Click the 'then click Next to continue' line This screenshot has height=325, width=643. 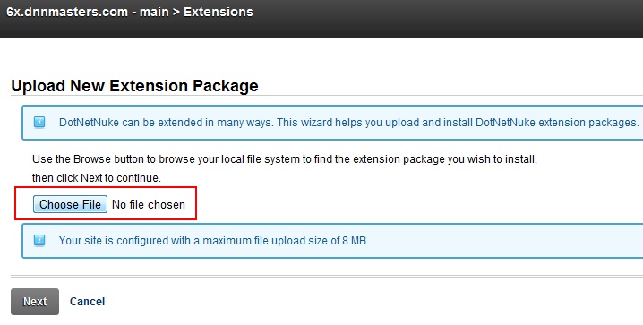tap(97, 178)
